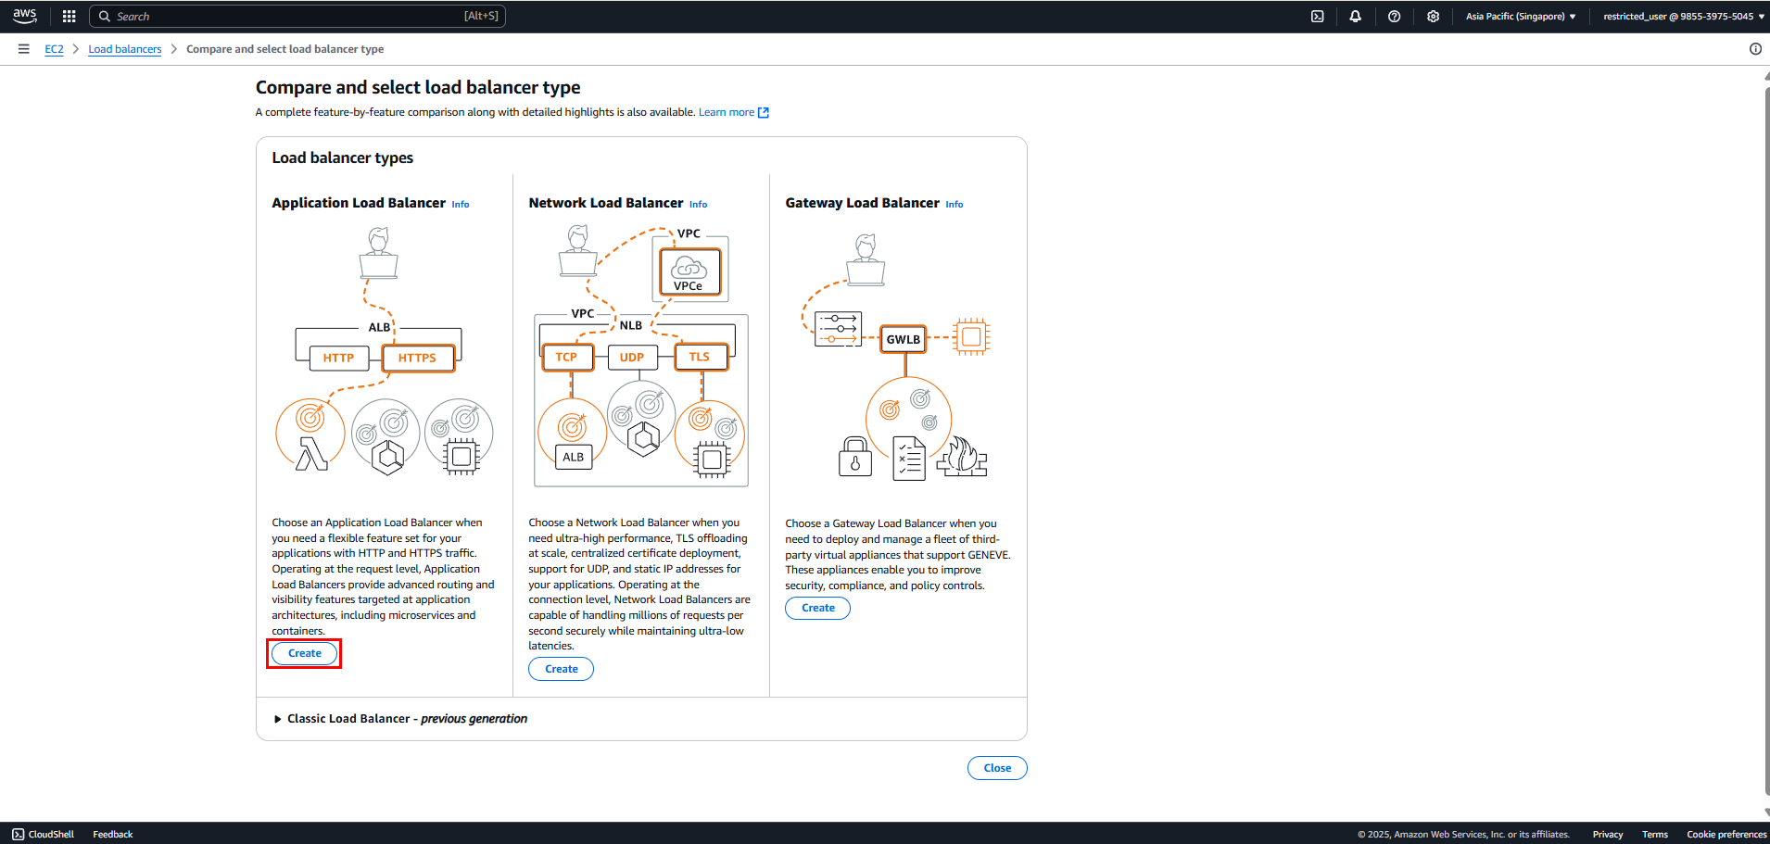Click the AWS search field
This screenshot has height=844, width=1770.
(297, 16)
